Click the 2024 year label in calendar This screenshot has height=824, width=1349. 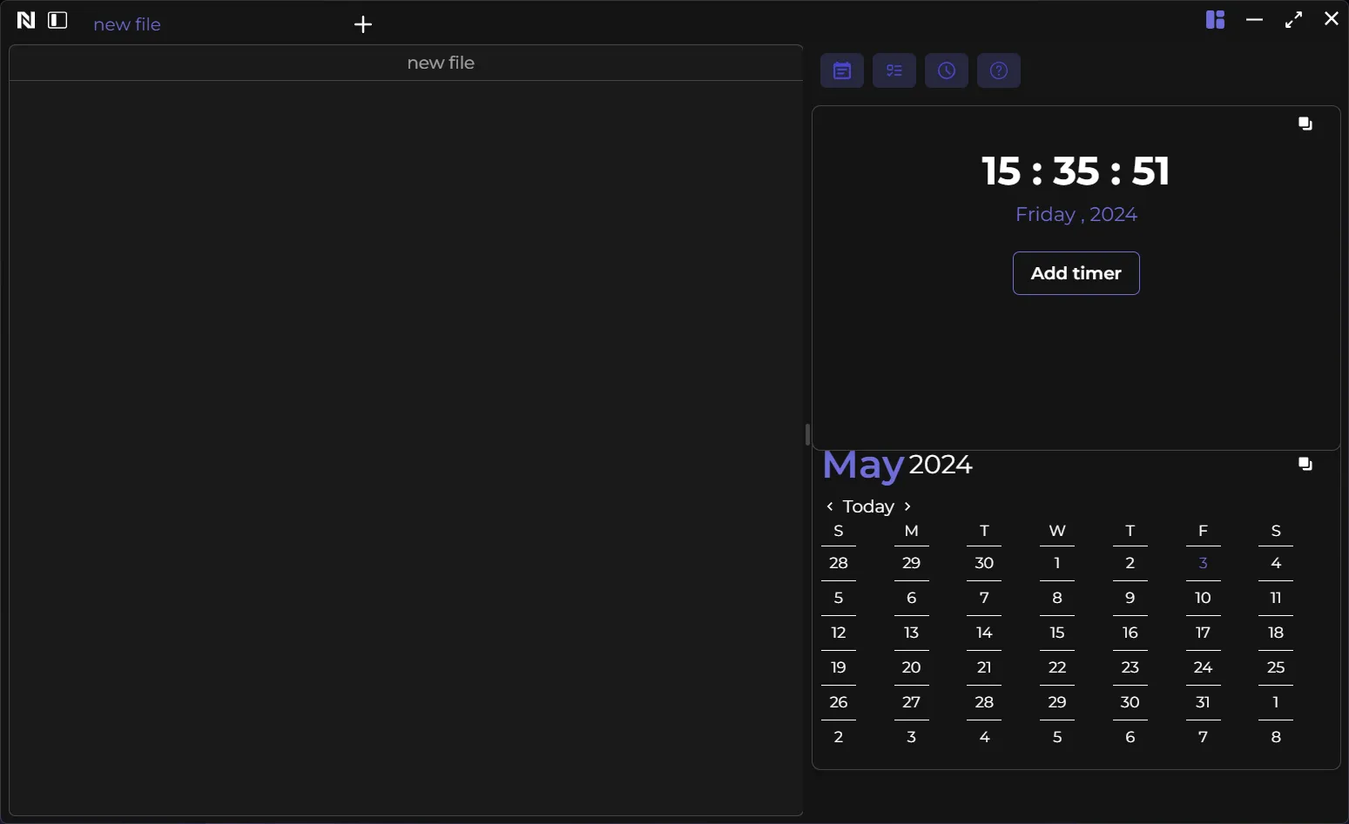coord(941,465)
